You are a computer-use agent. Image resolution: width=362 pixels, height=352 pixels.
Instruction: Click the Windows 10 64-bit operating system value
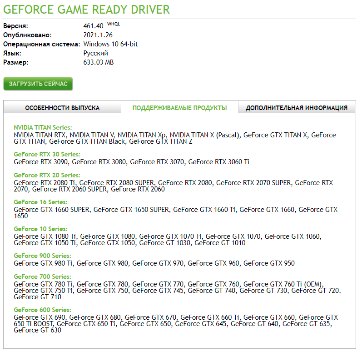pyautogui.click(x=110, y=44)
